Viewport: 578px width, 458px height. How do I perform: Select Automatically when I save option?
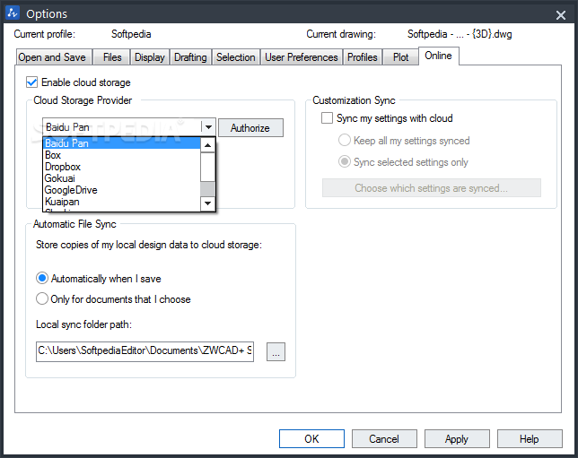pyautogui.click(x=42, y=279)
